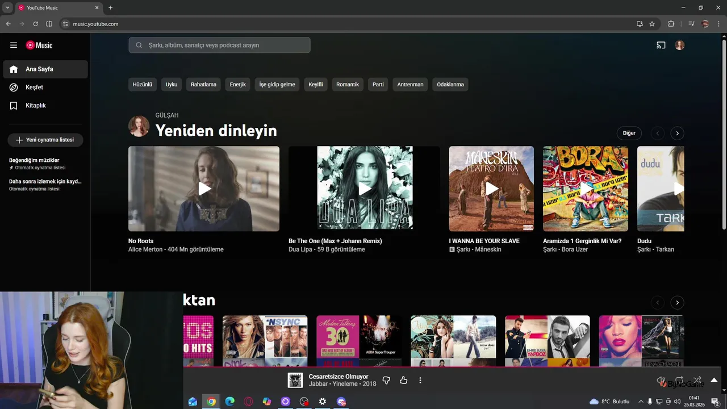Show hidden system tray icons
727x409 pixels.
click(x=641, y=402)
